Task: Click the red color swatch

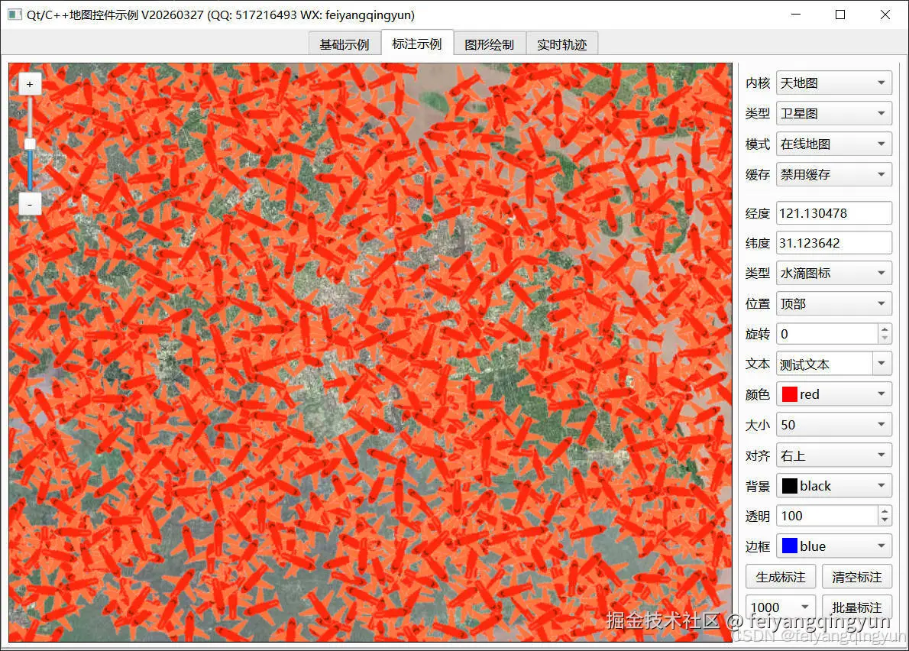Action: pos(789,394)
